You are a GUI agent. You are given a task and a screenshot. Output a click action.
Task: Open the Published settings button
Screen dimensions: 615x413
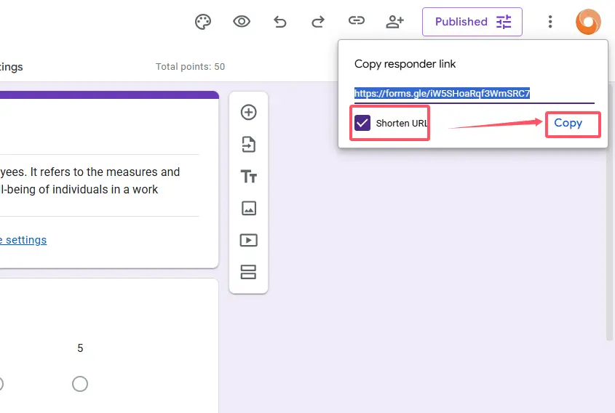[x=472, y=22]
